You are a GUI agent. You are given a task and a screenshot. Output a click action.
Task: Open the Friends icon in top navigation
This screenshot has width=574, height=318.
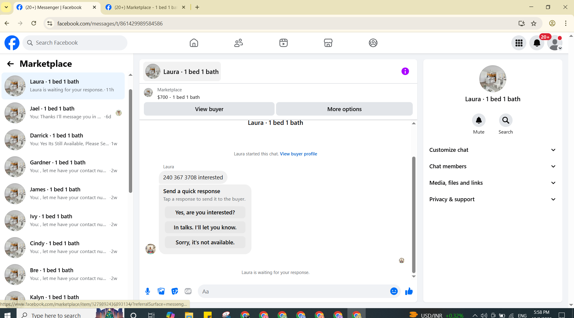pyautogui.click(x=239, y=43)
